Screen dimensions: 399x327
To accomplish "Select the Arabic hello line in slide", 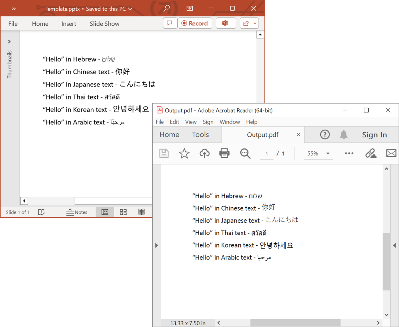I will 84,122.
